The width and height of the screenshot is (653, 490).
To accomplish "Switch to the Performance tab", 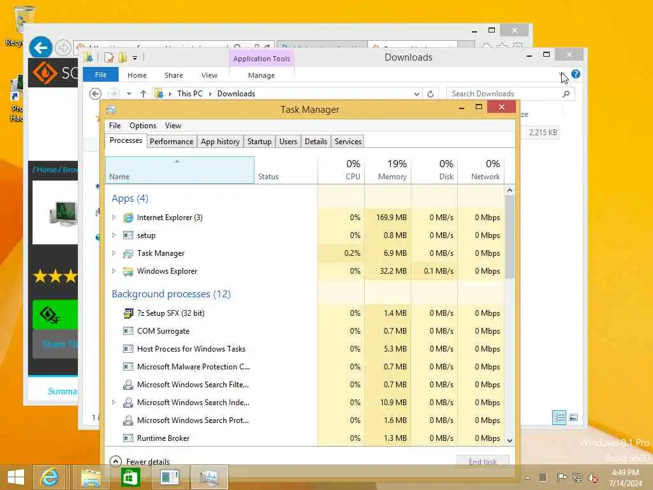I will [172, 142].
